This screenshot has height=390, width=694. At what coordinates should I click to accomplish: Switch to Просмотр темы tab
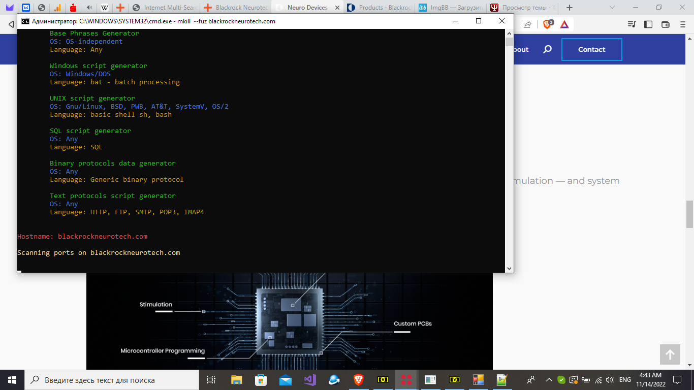(522, 8)
